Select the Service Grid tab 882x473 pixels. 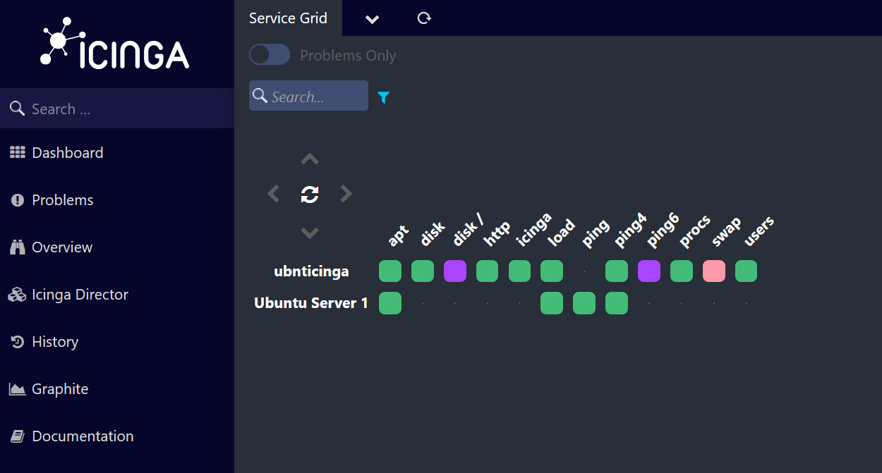click(288, 18)
